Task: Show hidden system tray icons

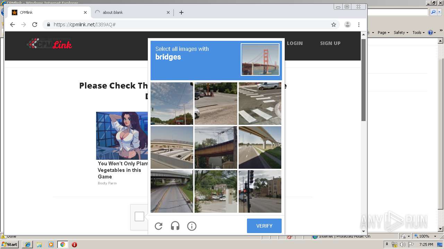Action: point(387,245)
